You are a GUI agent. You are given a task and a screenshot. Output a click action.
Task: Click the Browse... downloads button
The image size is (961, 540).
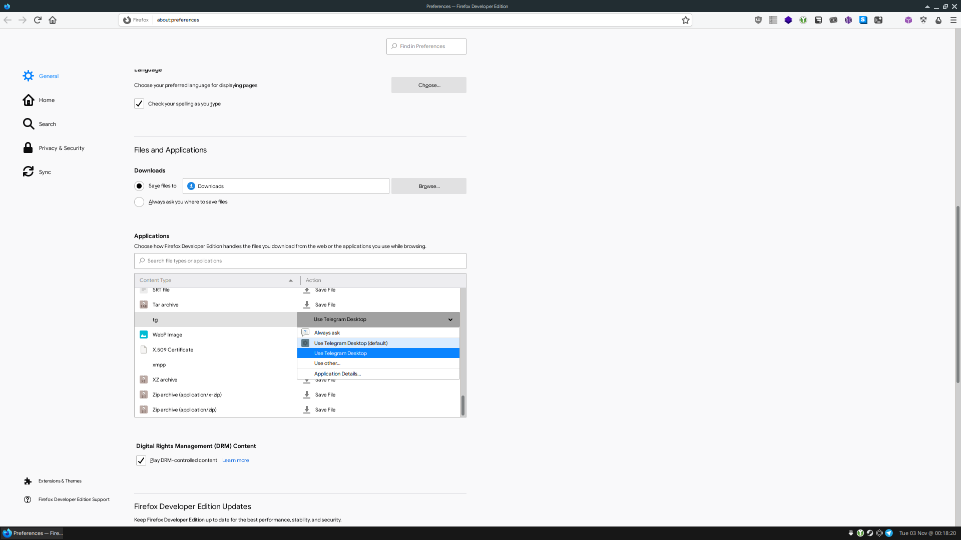[x=429, y=186]
